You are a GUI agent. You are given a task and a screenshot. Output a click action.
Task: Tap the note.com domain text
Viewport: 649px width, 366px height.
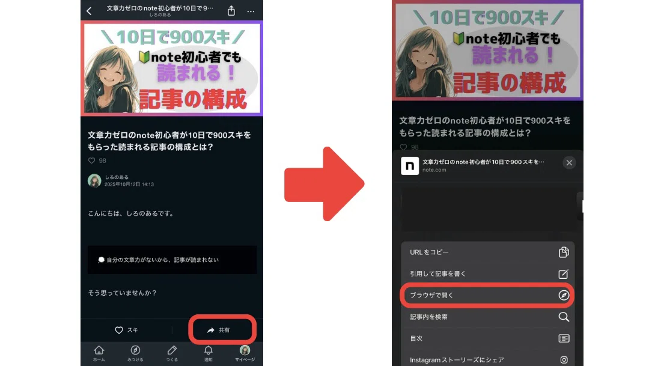(434, 170)
